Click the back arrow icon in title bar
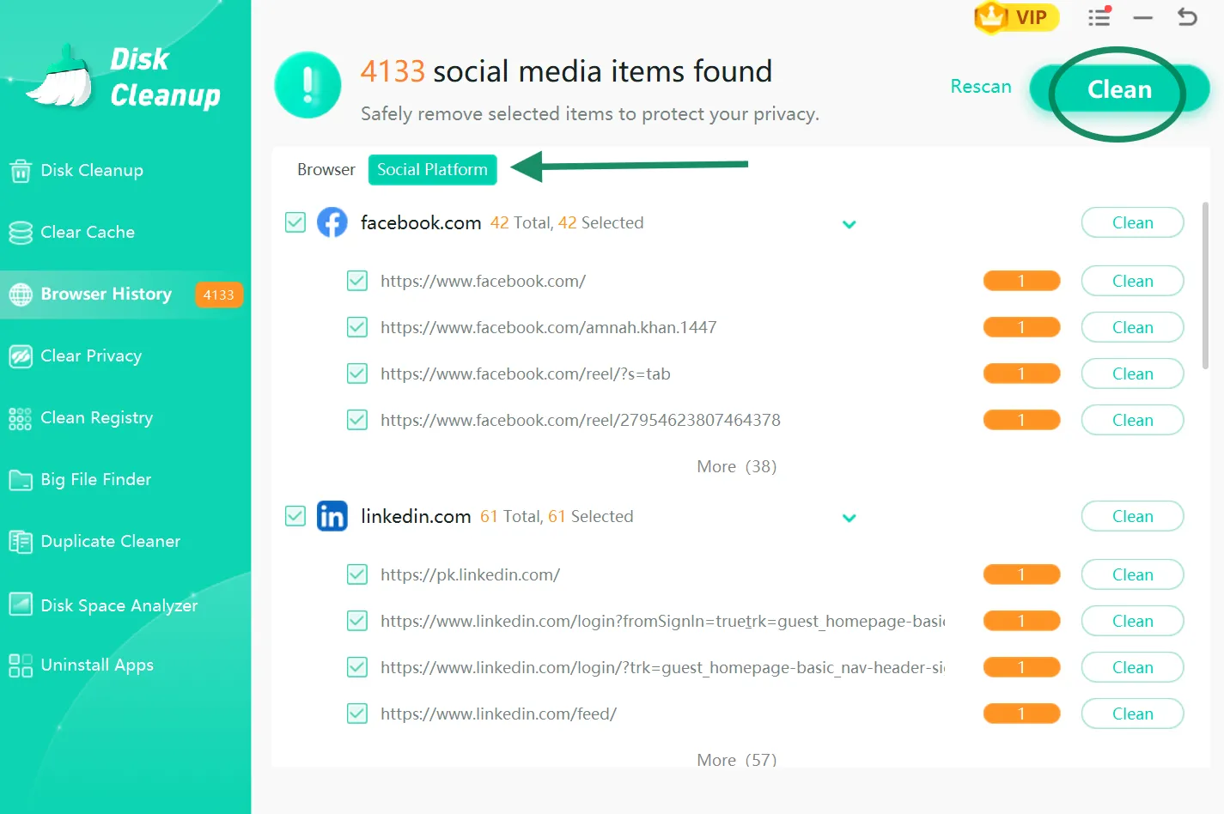The width and height of the screenshot is (1224, 814). click(x=1187, y=16)
